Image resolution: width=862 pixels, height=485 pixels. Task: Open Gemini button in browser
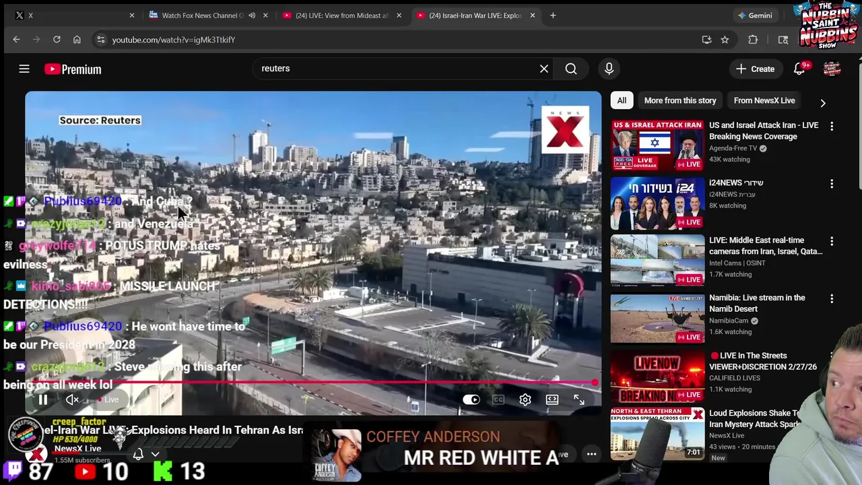pyautogui.click(x=755, y=15)
